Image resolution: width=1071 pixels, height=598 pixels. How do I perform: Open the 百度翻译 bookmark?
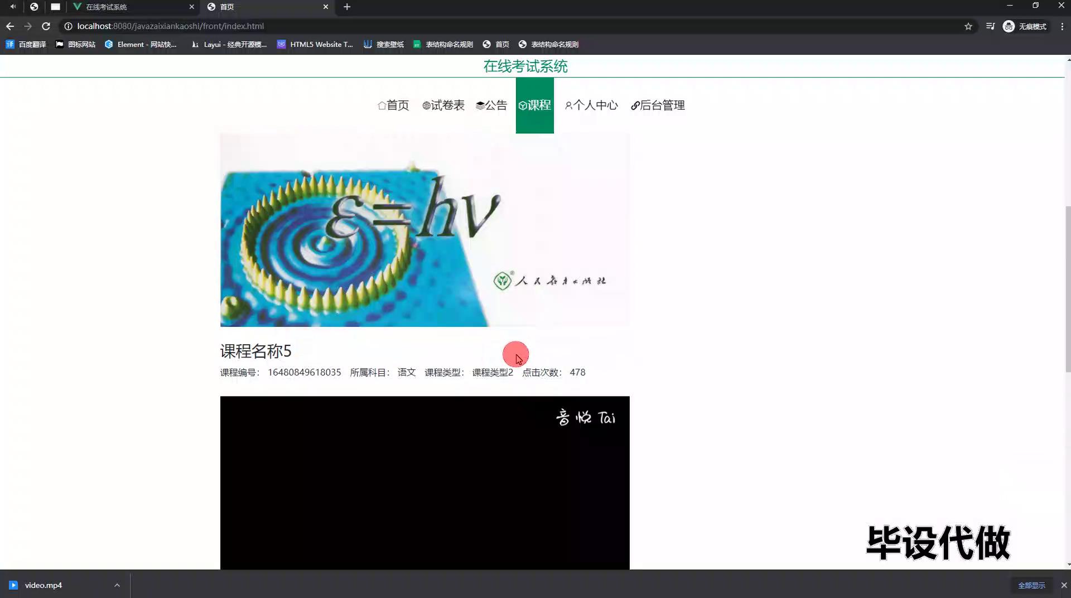(x=26, y=44)
